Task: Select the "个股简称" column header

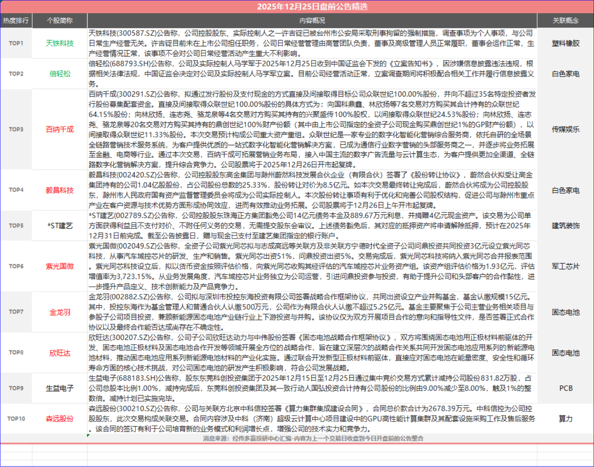Action: point(60,20)
